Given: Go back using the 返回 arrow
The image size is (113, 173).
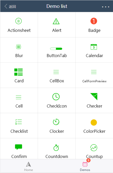Looking at the screenshot, I should click(10, 6).
